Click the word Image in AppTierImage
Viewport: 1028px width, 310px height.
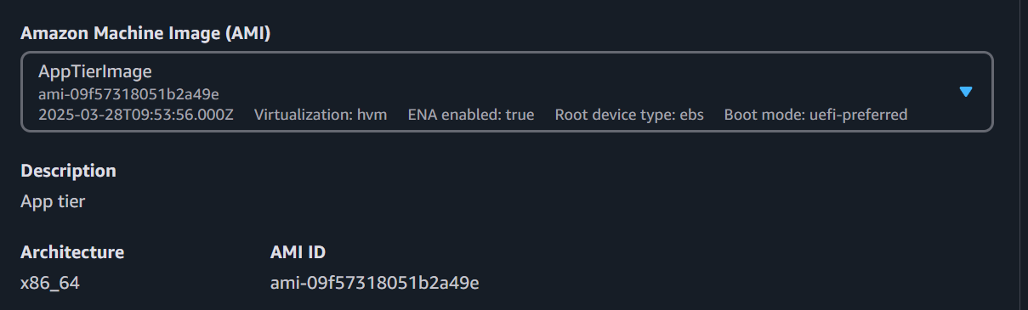pos(128,72)
